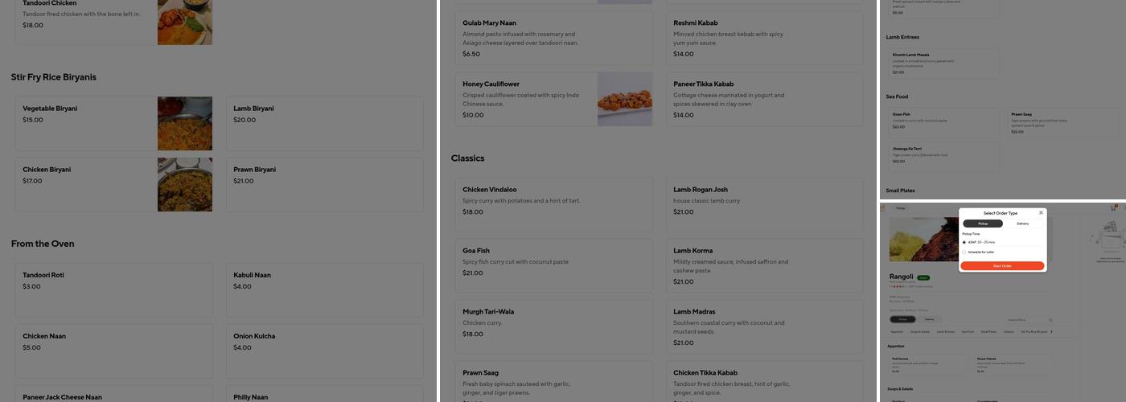This screenshot has width=1126, height=402.
Task: Click the Tandoori Chicken photo
Action: (185, 22)
